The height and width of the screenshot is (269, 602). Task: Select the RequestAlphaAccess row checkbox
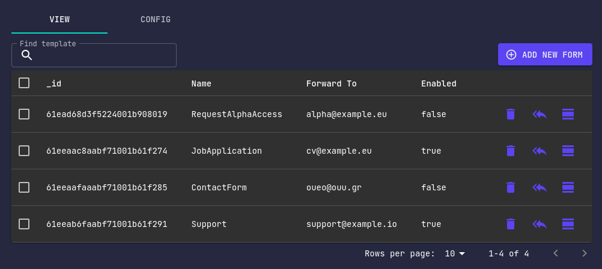pyautogui.click(x=24, y=114)
